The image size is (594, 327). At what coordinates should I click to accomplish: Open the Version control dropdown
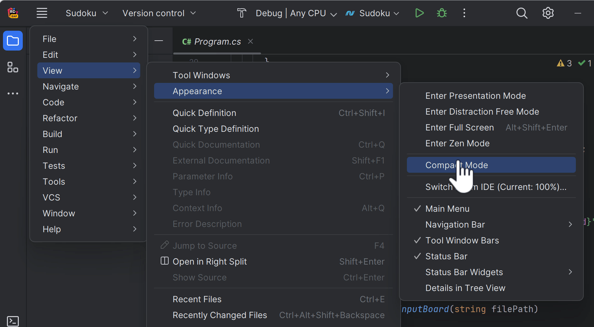pos(159,13)
